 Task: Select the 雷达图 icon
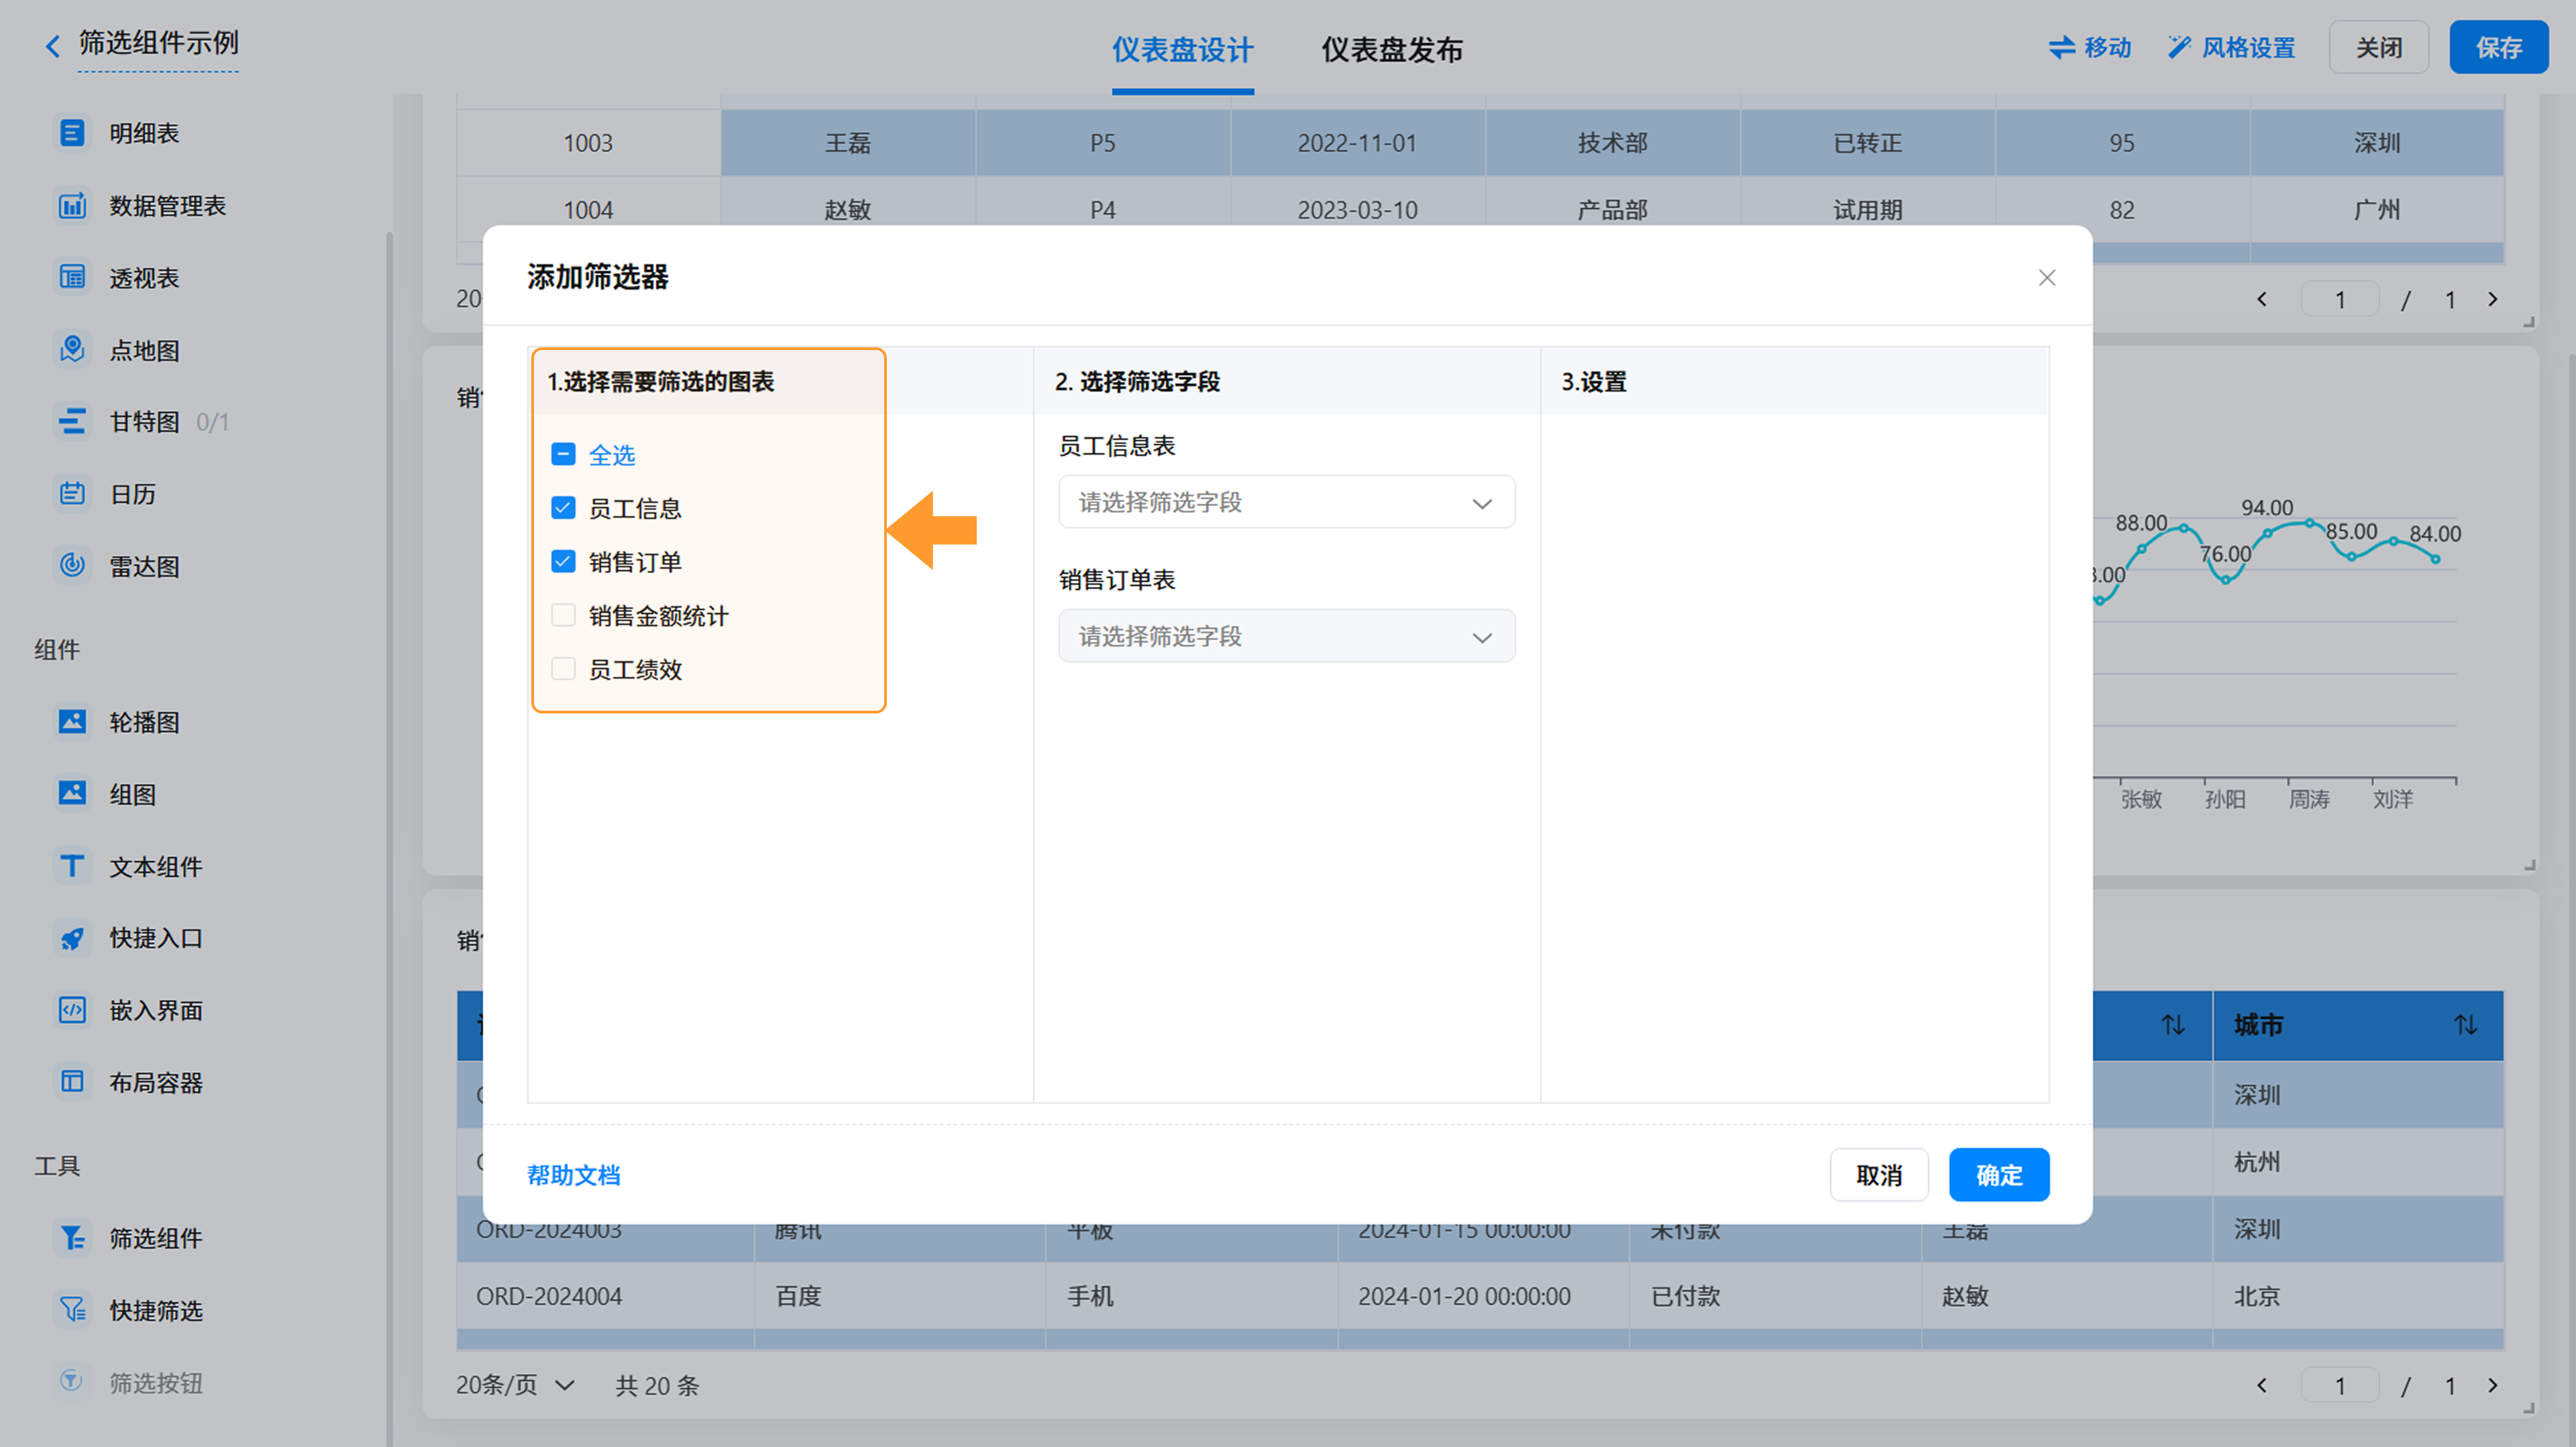tap(72, 566)
